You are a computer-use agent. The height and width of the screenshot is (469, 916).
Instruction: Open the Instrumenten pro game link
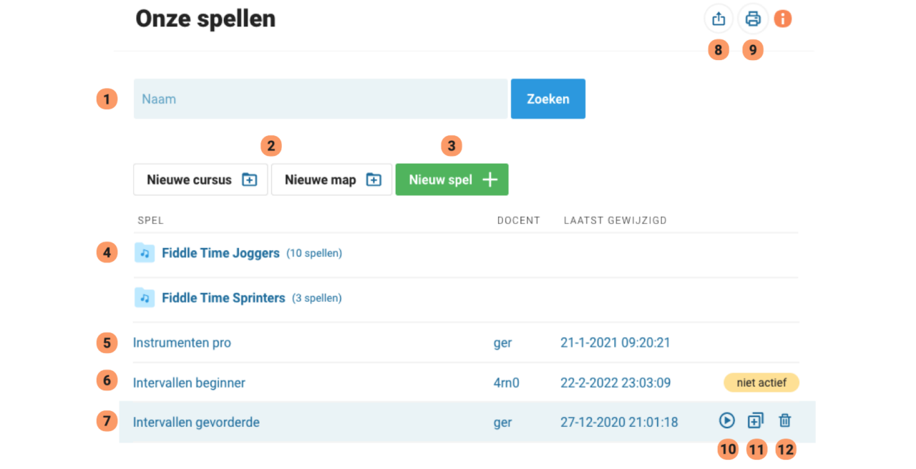tap(182, 342)
